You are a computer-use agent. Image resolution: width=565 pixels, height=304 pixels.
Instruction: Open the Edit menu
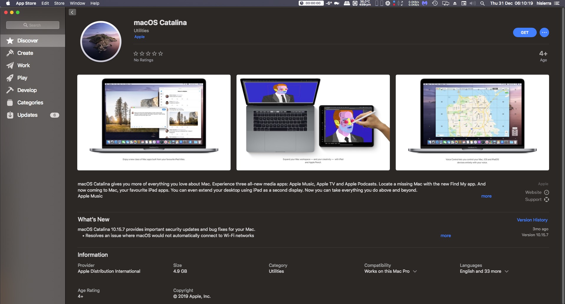coord(45,3)
